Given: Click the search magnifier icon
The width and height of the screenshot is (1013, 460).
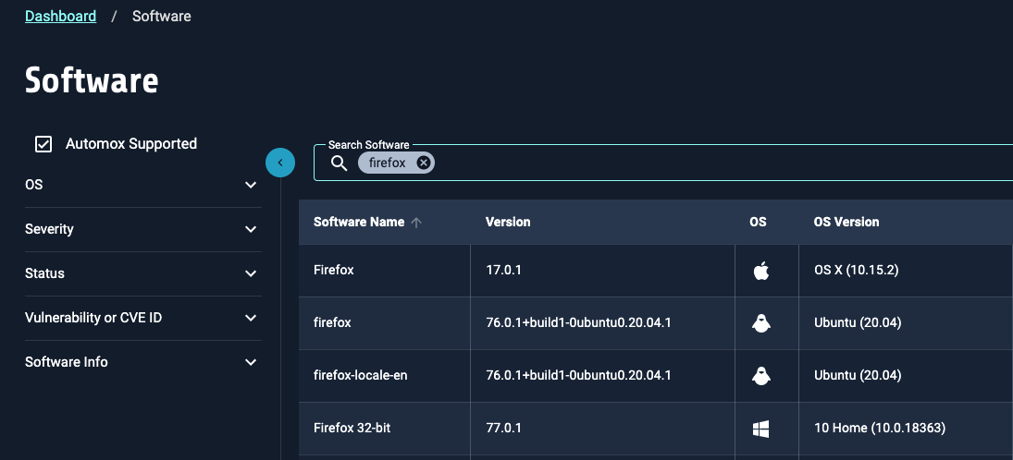Looking at the screenshot, I should [340, 163].
